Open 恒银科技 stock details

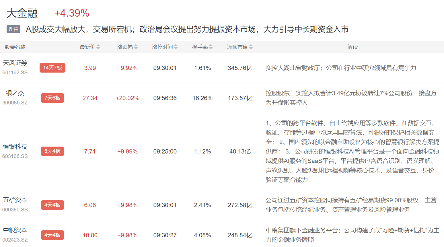[15, 147]
